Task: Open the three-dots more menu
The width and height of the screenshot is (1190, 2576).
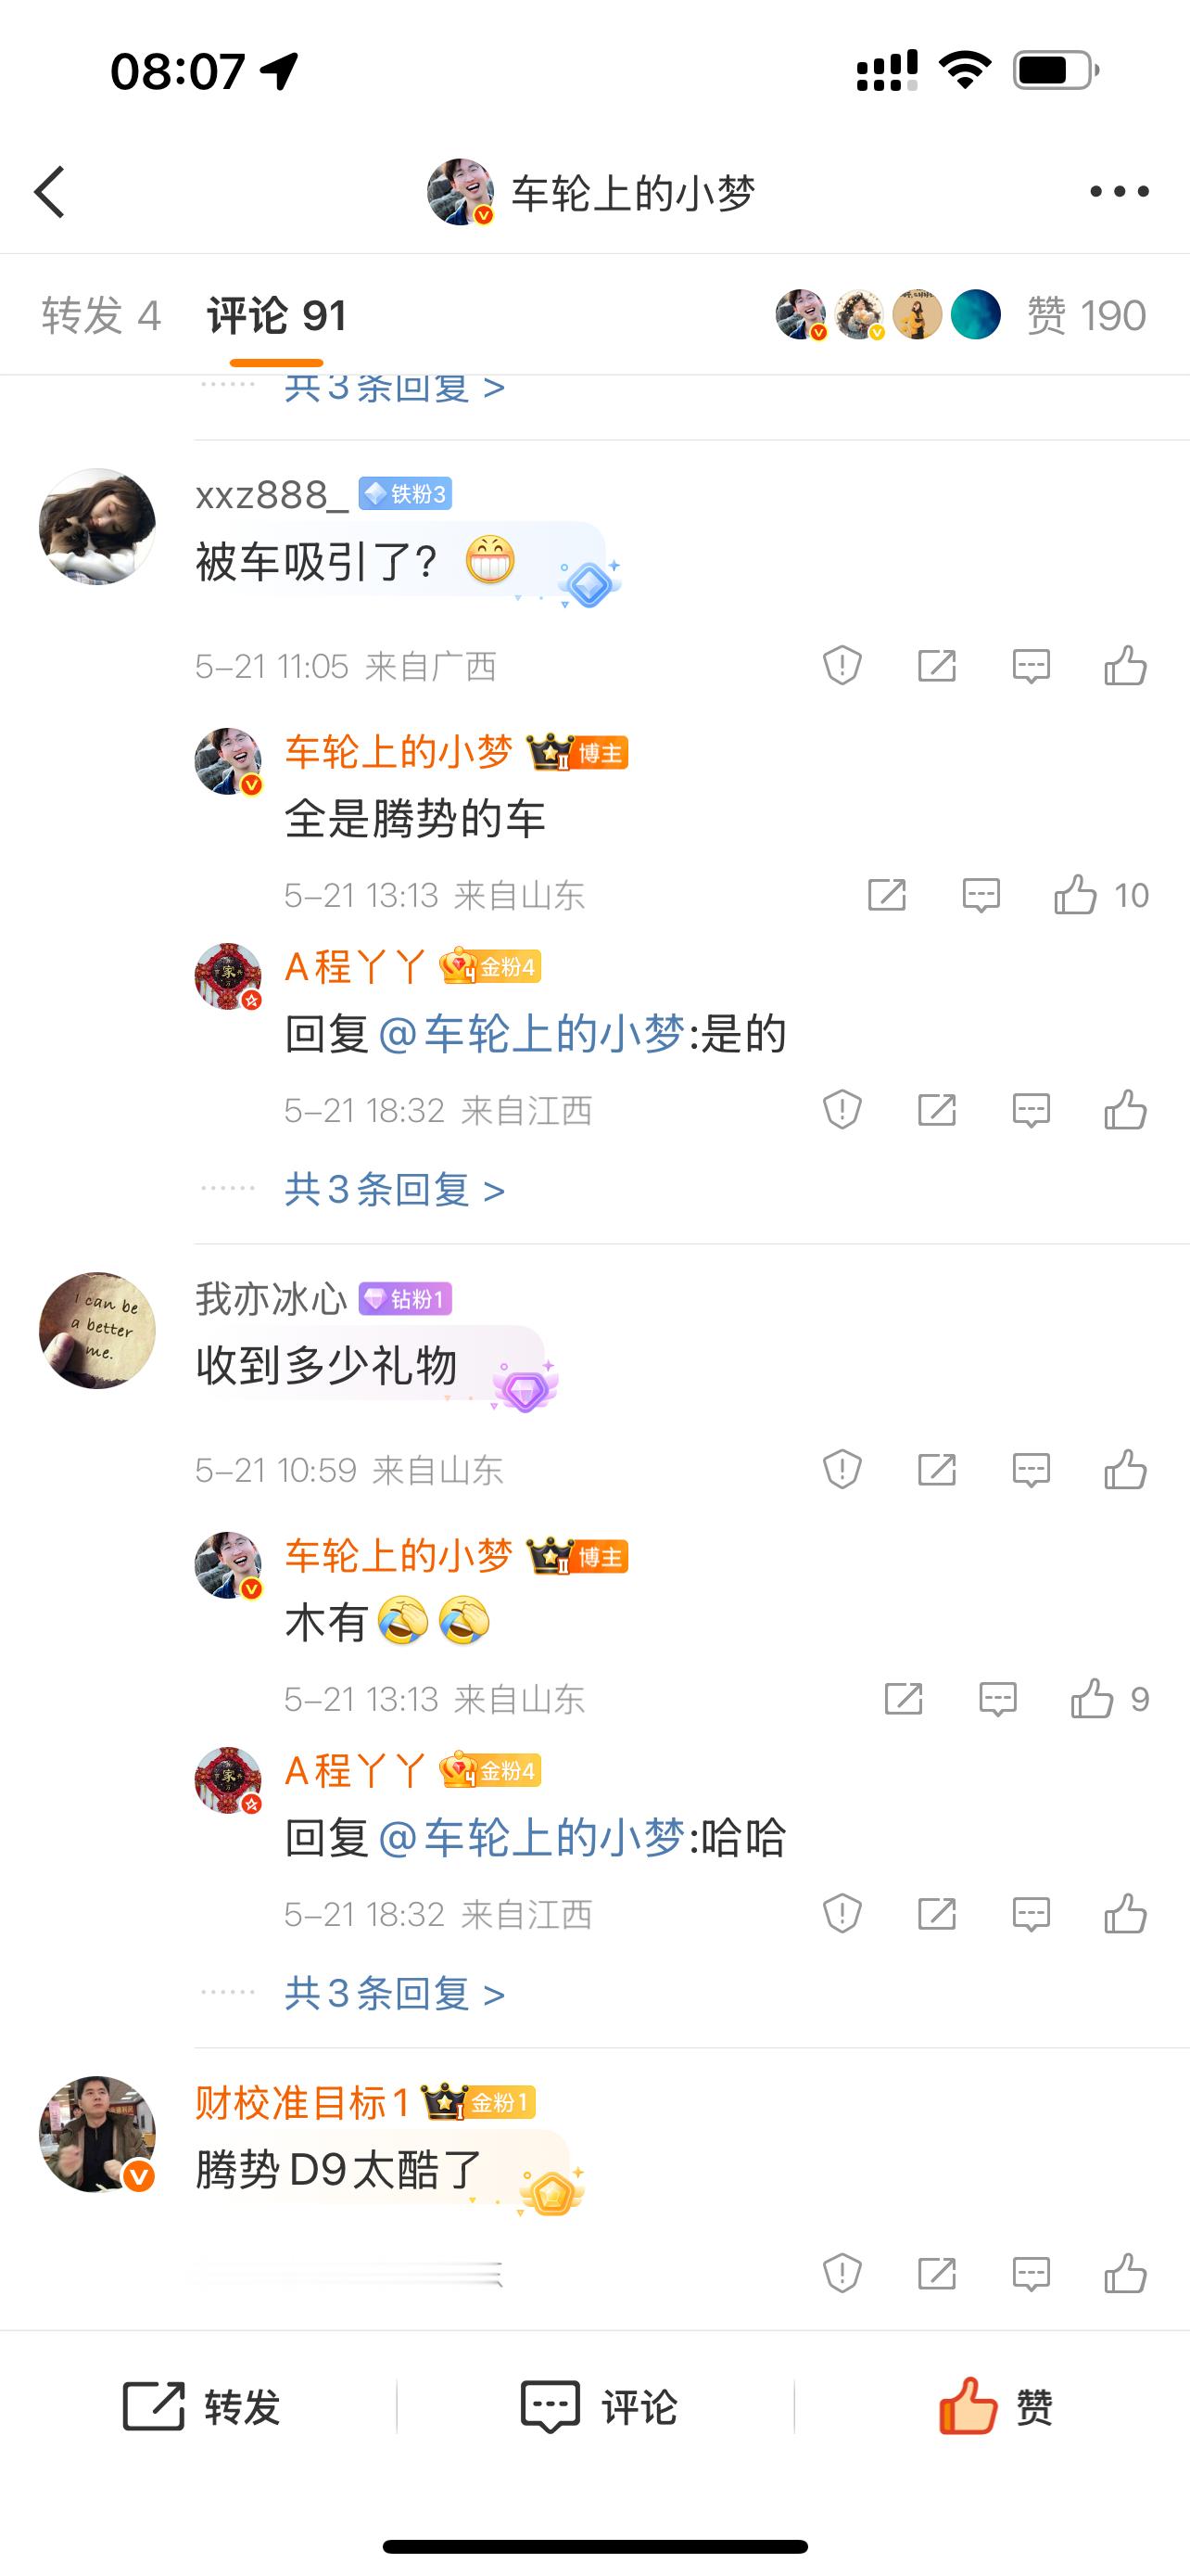Action: tap(1119, 191)
